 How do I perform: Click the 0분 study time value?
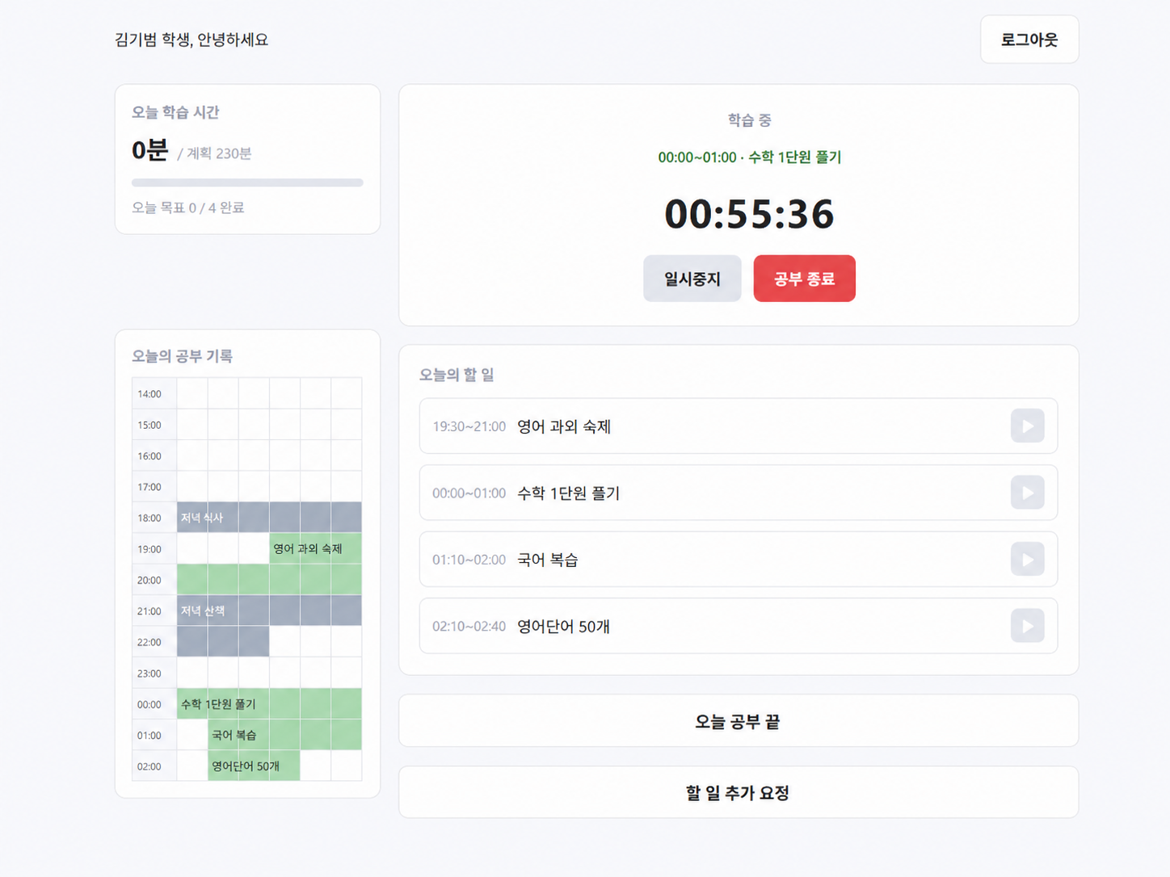point(149,149)
